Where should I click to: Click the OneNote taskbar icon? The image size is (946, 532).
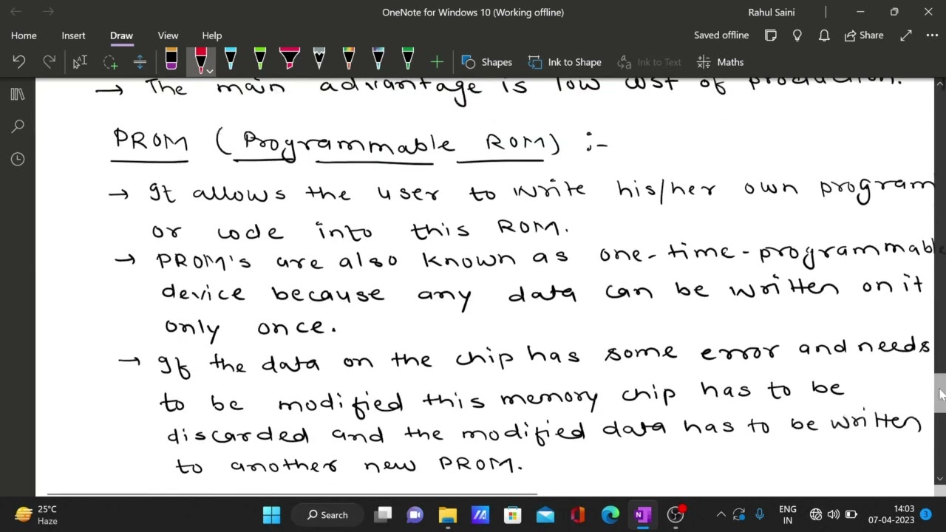coord(643,515)
